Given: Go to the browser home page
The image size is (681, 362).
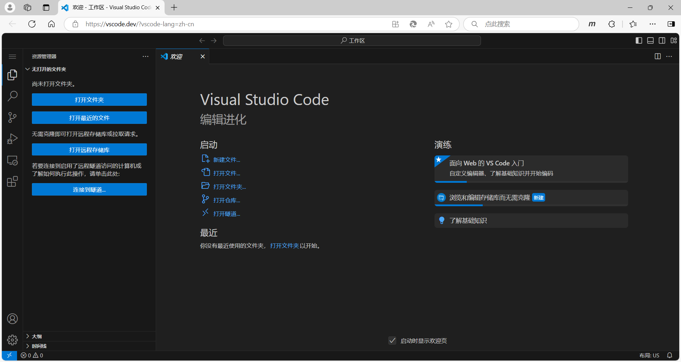Looking at the screenshot, I should click(51, 24).
